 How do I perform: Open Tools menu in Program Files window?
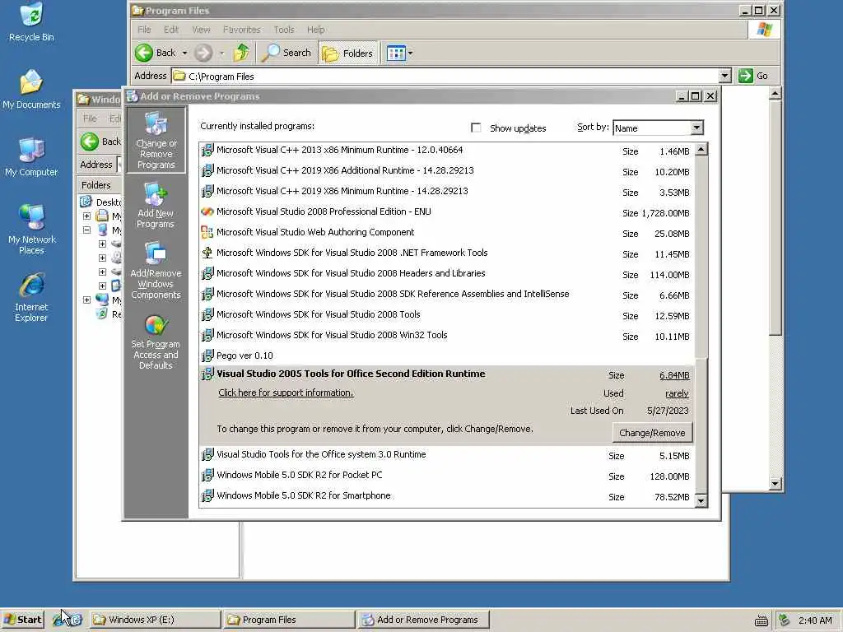[284, 30]
